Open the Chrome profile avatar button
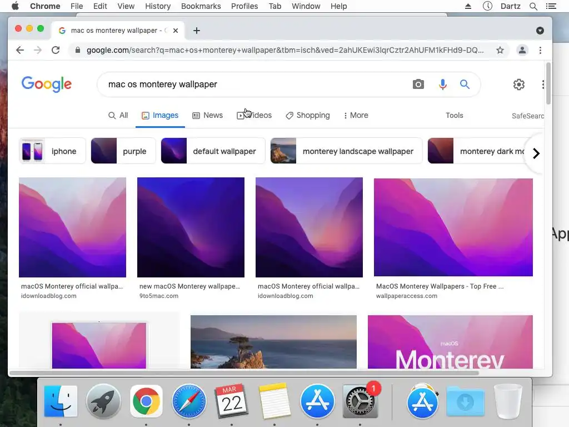The width and height of the screenshot is (569, 427). 522,50
